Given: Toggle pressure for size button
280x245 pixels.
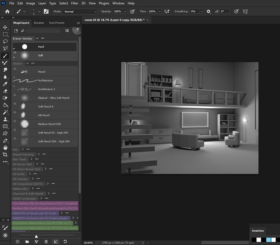Looking at the screenshot, I should pyautogui.click(x=236, y=11).
